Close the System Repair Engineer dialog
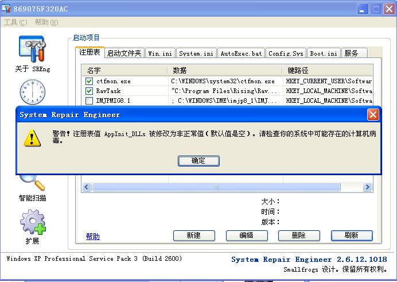Screen dimensions: 397x282 point(373,115)
